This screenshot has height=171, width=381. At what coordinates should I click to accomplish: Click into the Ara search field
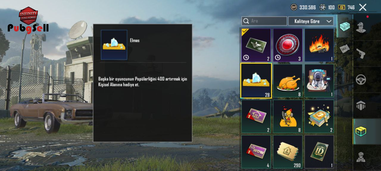click(264, 21)
